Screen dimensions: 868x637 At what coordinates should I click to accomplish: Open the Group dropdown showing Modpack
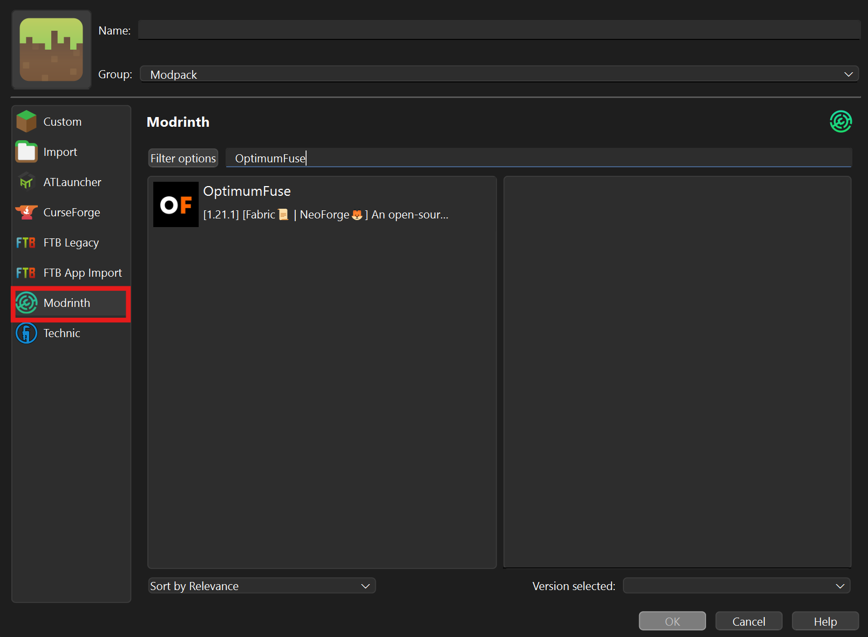point(499,74)
